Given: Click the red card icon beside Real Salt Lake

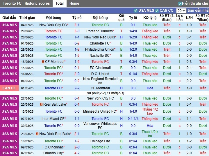Looking at the screenshot, I should pos(41,104).
